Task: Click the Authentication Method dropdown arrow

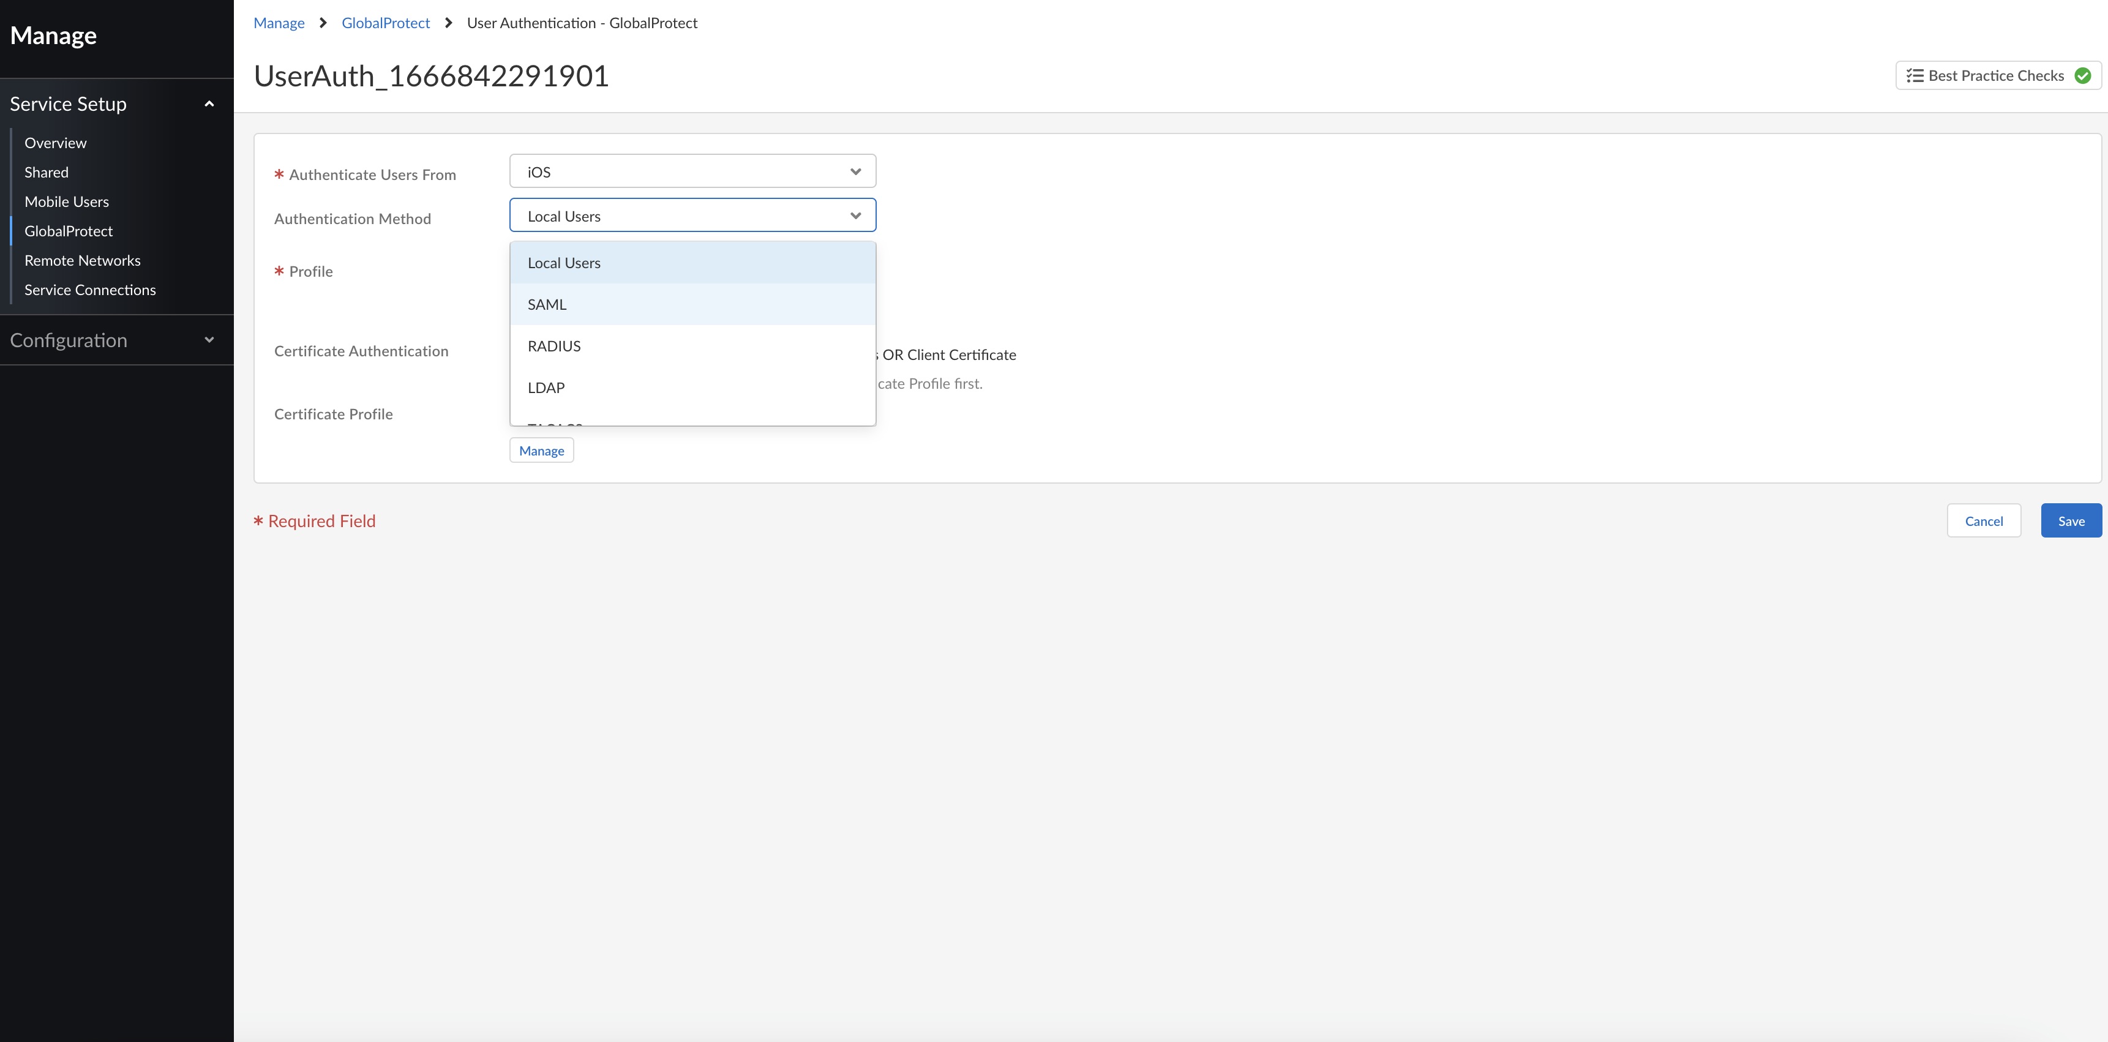Action: [x=855, y=216]
